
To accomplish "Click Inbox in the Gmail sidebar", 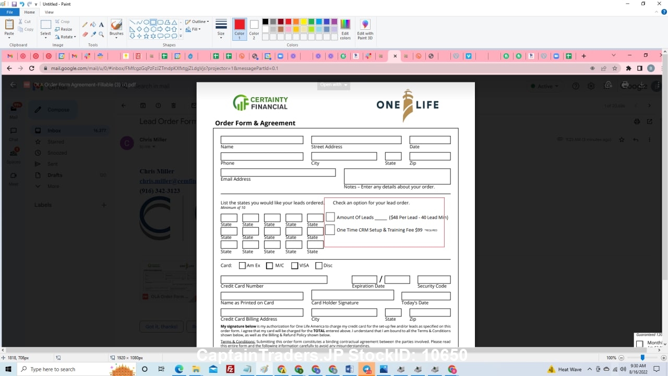I will (x=54, y=131).
